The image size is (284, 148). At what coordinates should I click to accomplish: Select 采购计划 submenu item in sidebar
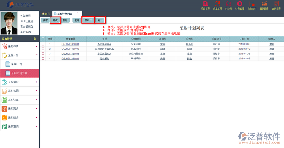point(16,64)
